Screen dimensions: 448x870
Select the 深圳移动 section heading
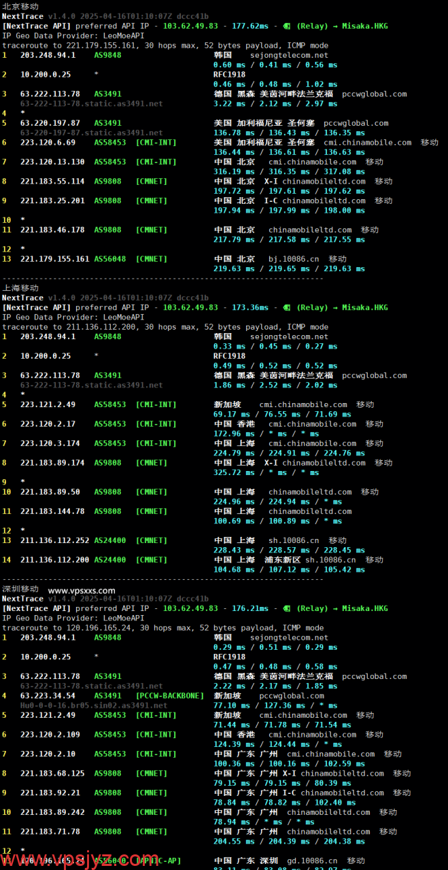click(20, 589)
